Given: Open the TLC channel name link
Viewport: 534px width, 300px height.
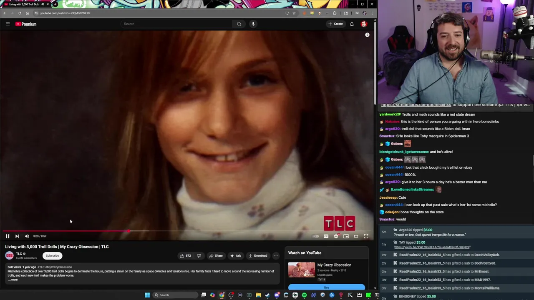Looking at the screenshot, I should 19,254.
